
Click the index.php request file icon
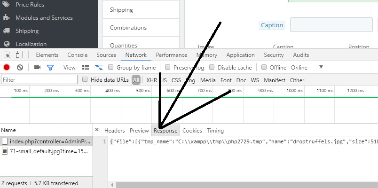pyautogui.click(x=5, y=141)
